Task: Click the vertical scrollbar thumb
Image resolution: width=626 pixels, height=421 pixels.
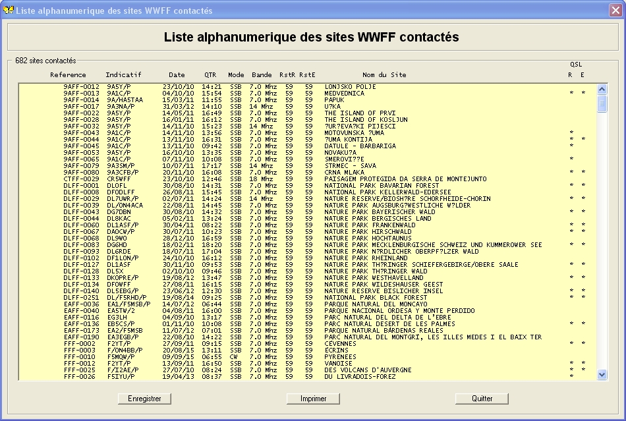Action: (x=602, y=103)
